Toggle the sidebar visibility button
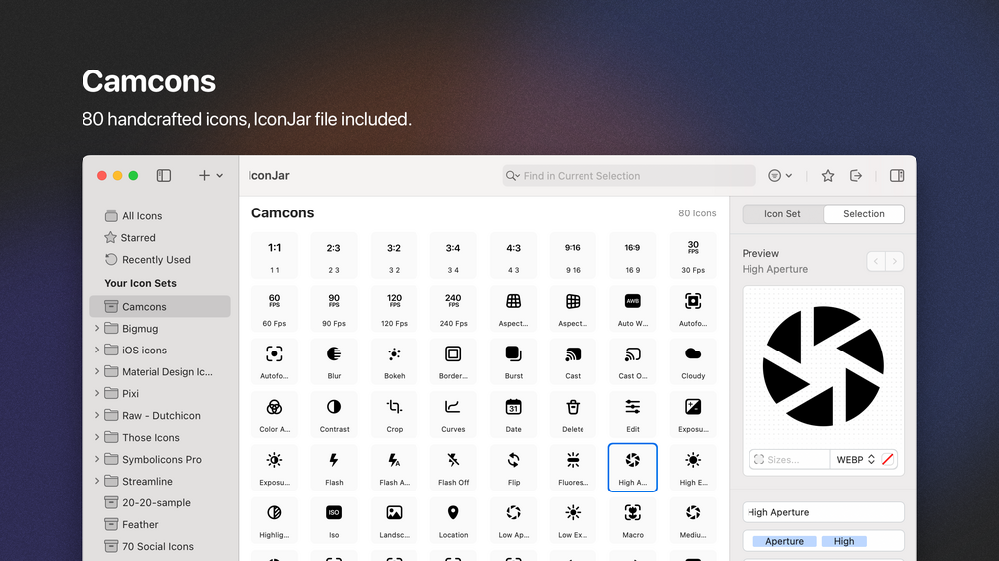 tap(164, 175)
